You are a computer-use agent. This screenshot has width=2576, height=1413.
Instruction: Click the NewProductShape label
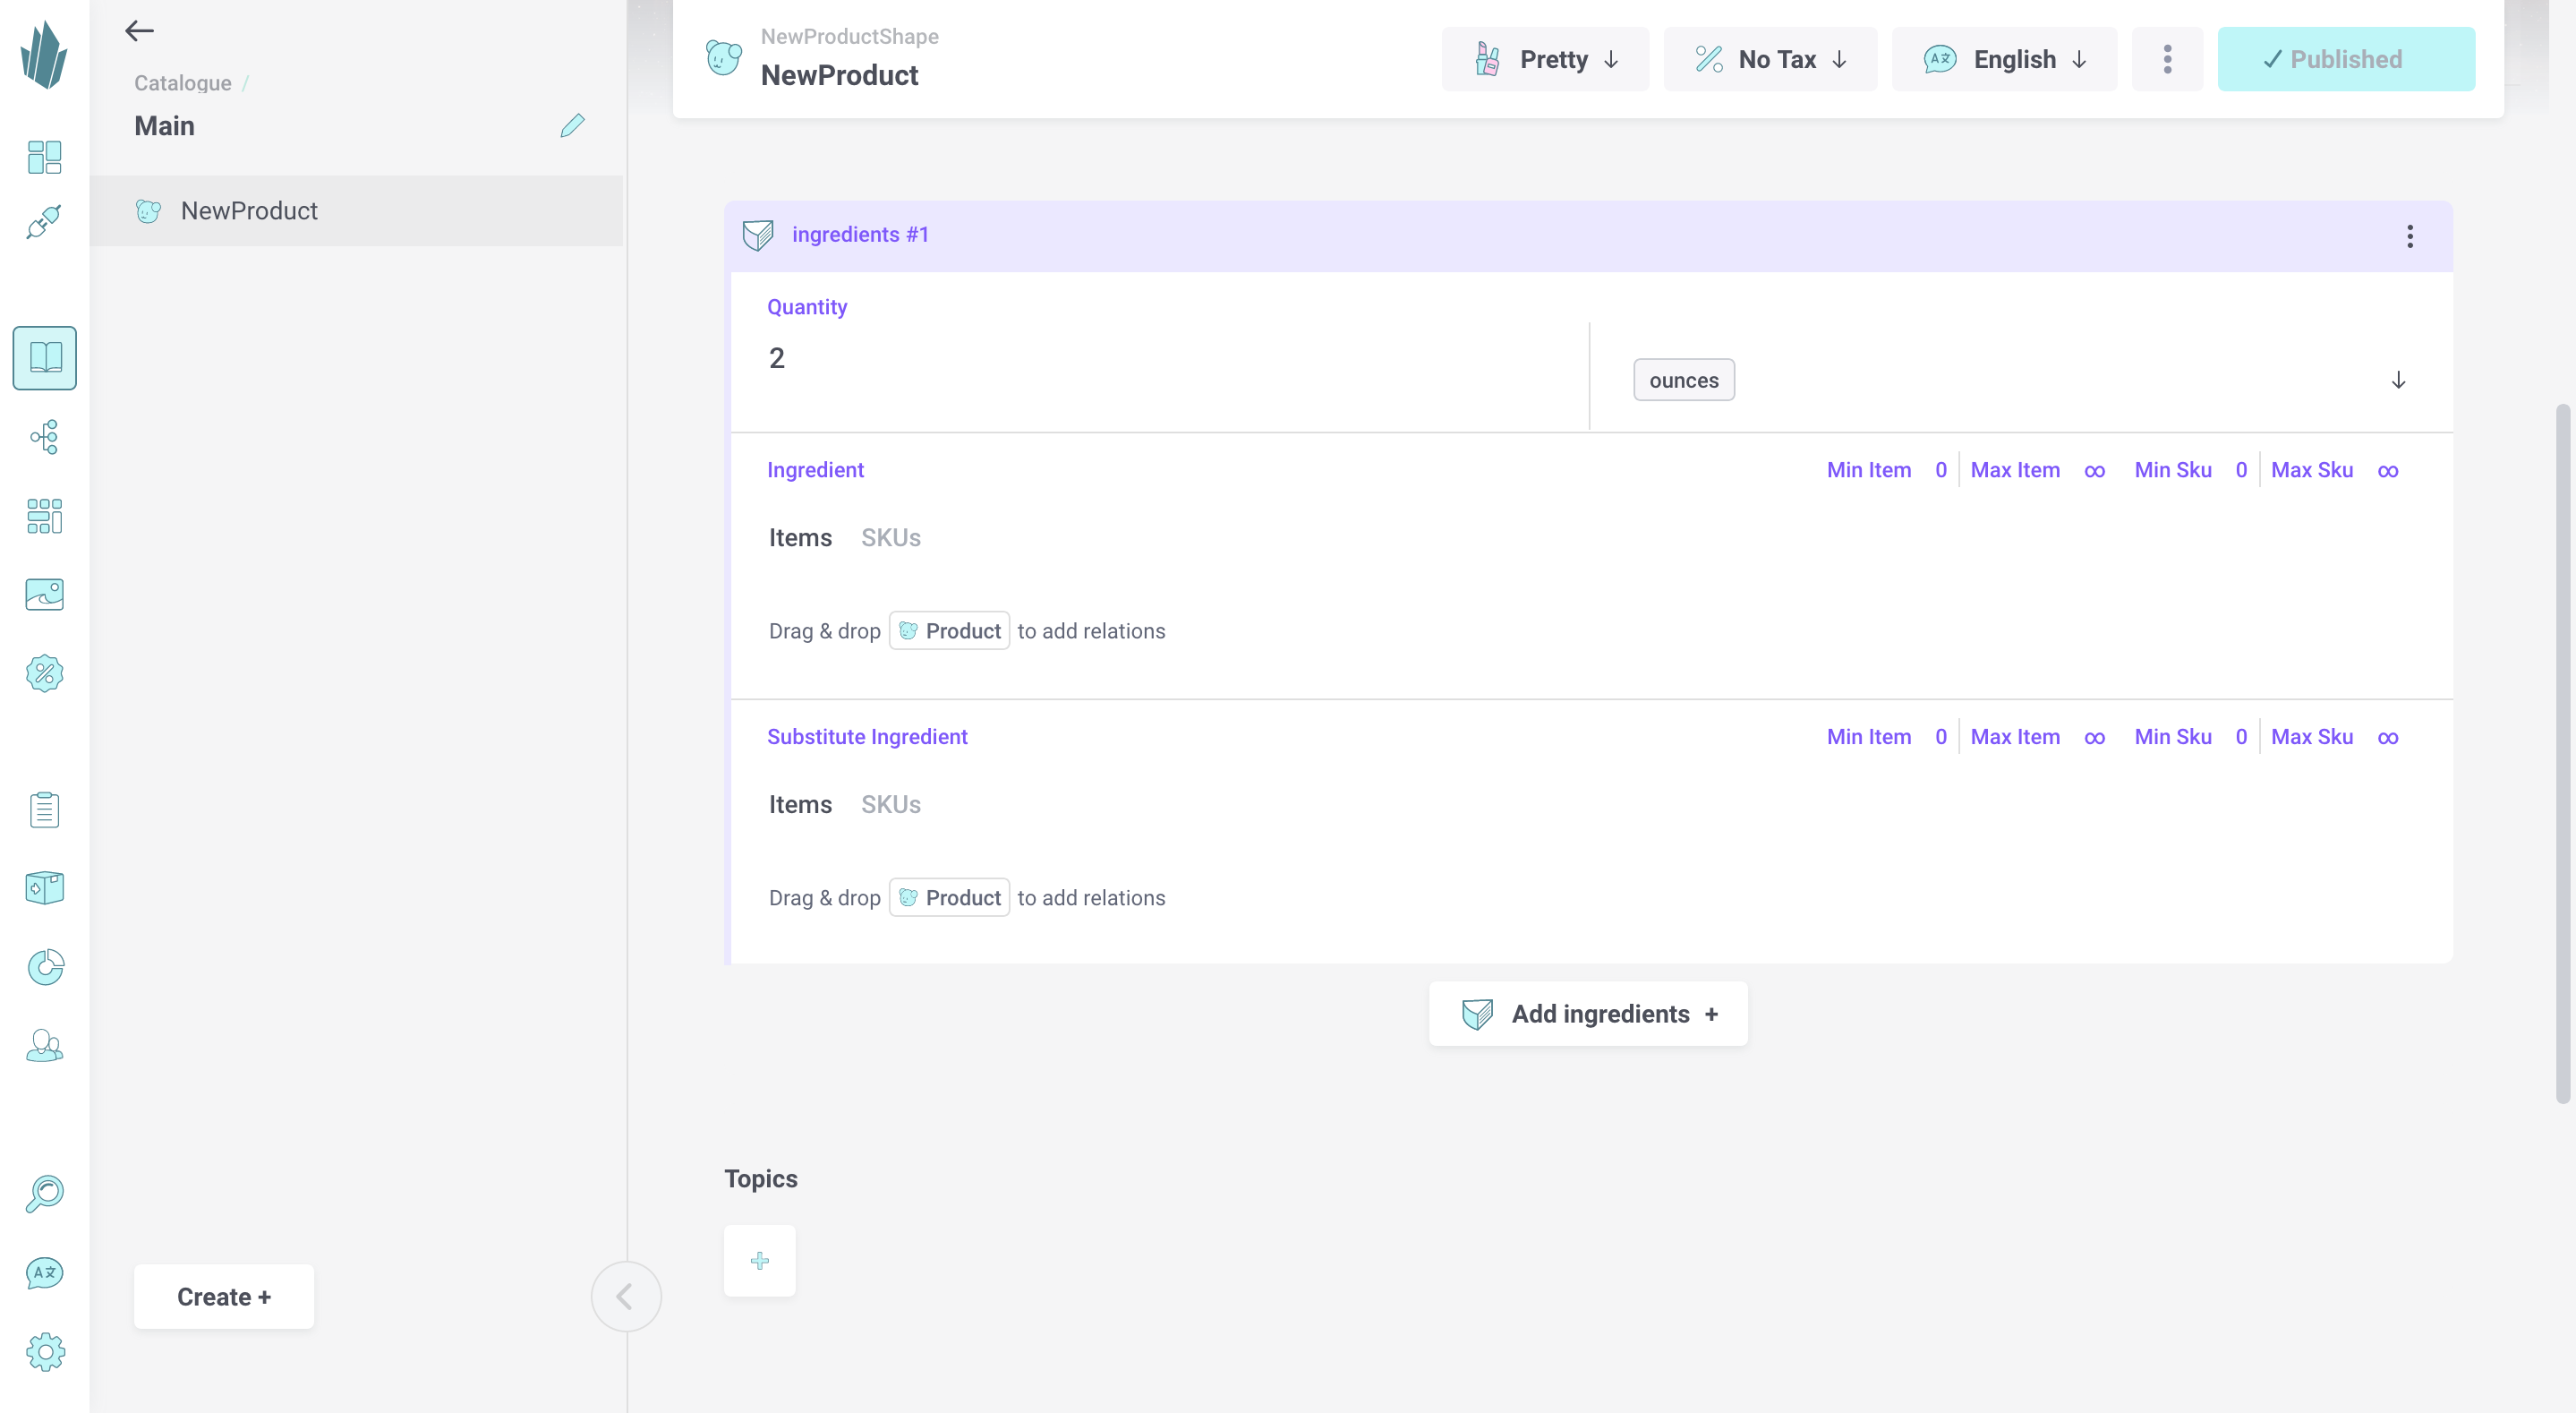click(x=849, y=36)
